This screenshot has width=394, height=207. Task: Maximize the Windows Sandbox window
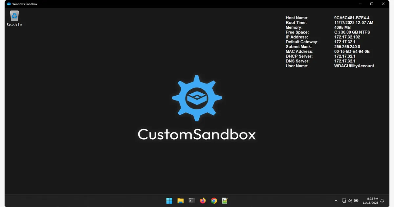tap(372, 4)
